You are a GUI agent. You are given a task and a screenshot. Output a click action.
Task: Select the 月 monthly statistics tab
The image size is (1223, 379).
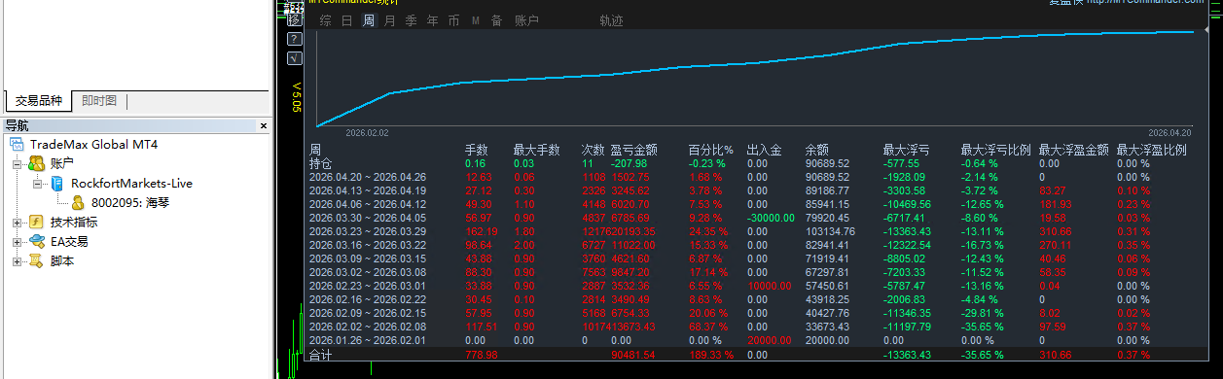pos(390,20)
